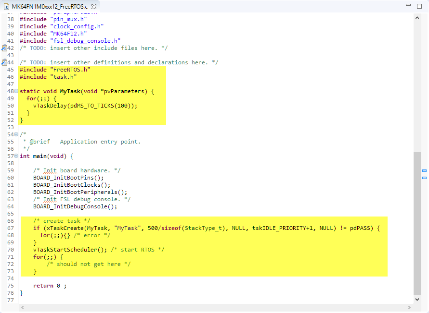429x313 pixels.
Task: Click the horizontal scrollbar right arrow
Action: (409, 307)
